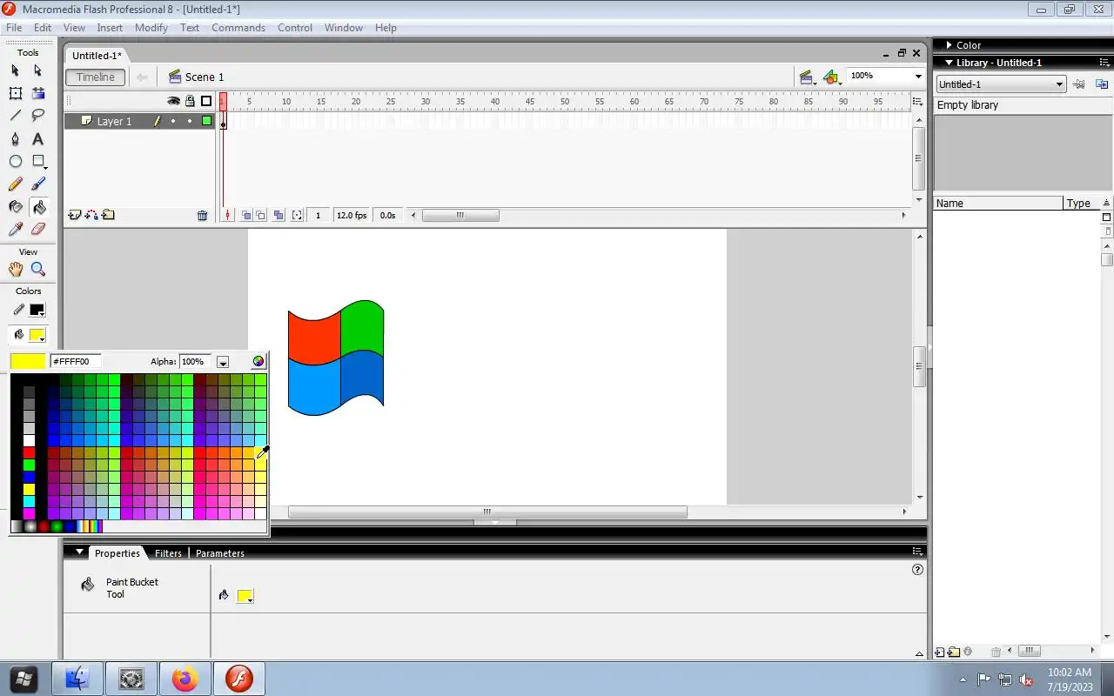This screenshot has width=1114, height=696.
Task: Click the Add Motion Guide icon
Action: pos(91,215)
